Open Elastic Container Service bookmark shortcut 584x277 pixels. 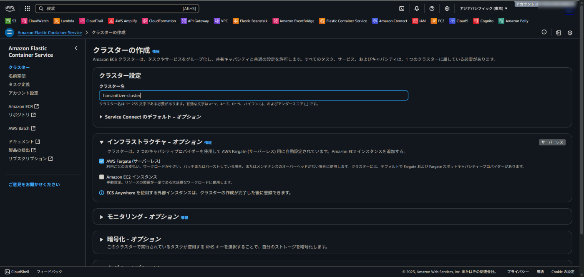[343, 21]
